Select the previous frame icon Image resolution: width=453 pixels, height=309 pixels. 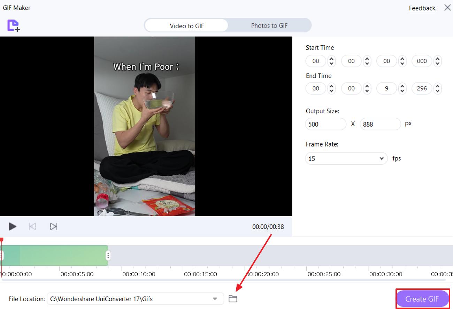[x=32, y=226]
